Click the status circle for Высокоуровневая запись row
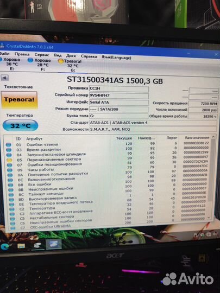This screenshot has height=293, width=220. (11, 200)
